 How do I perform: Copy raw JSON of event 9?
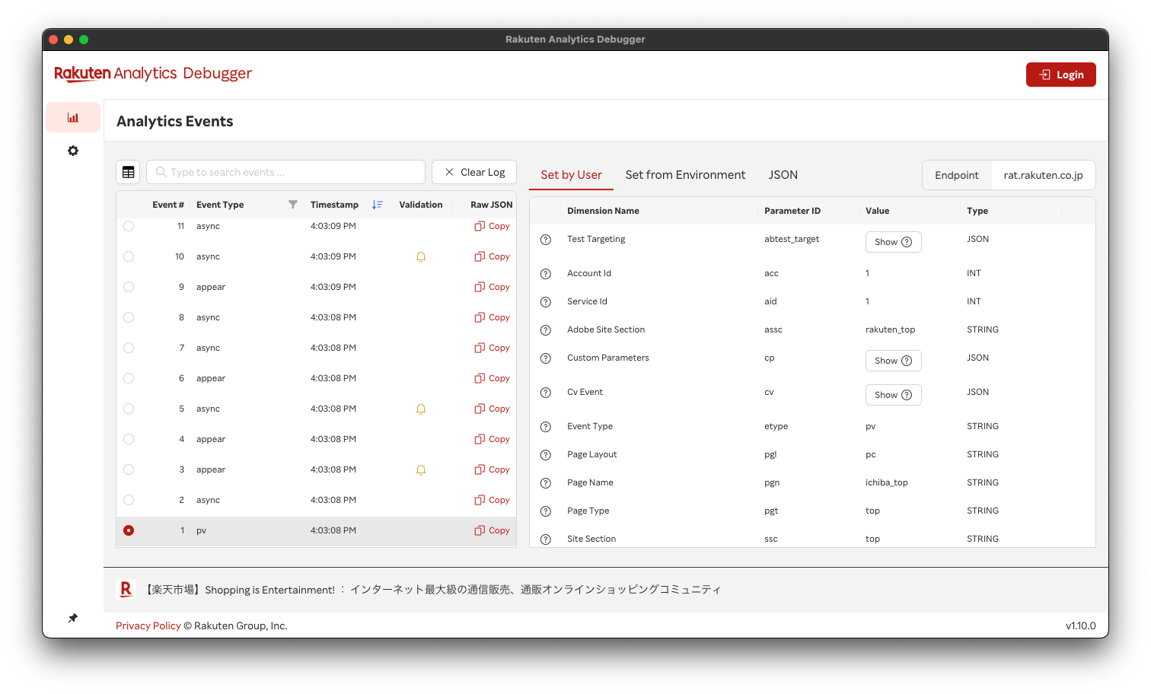coord(492,287)
